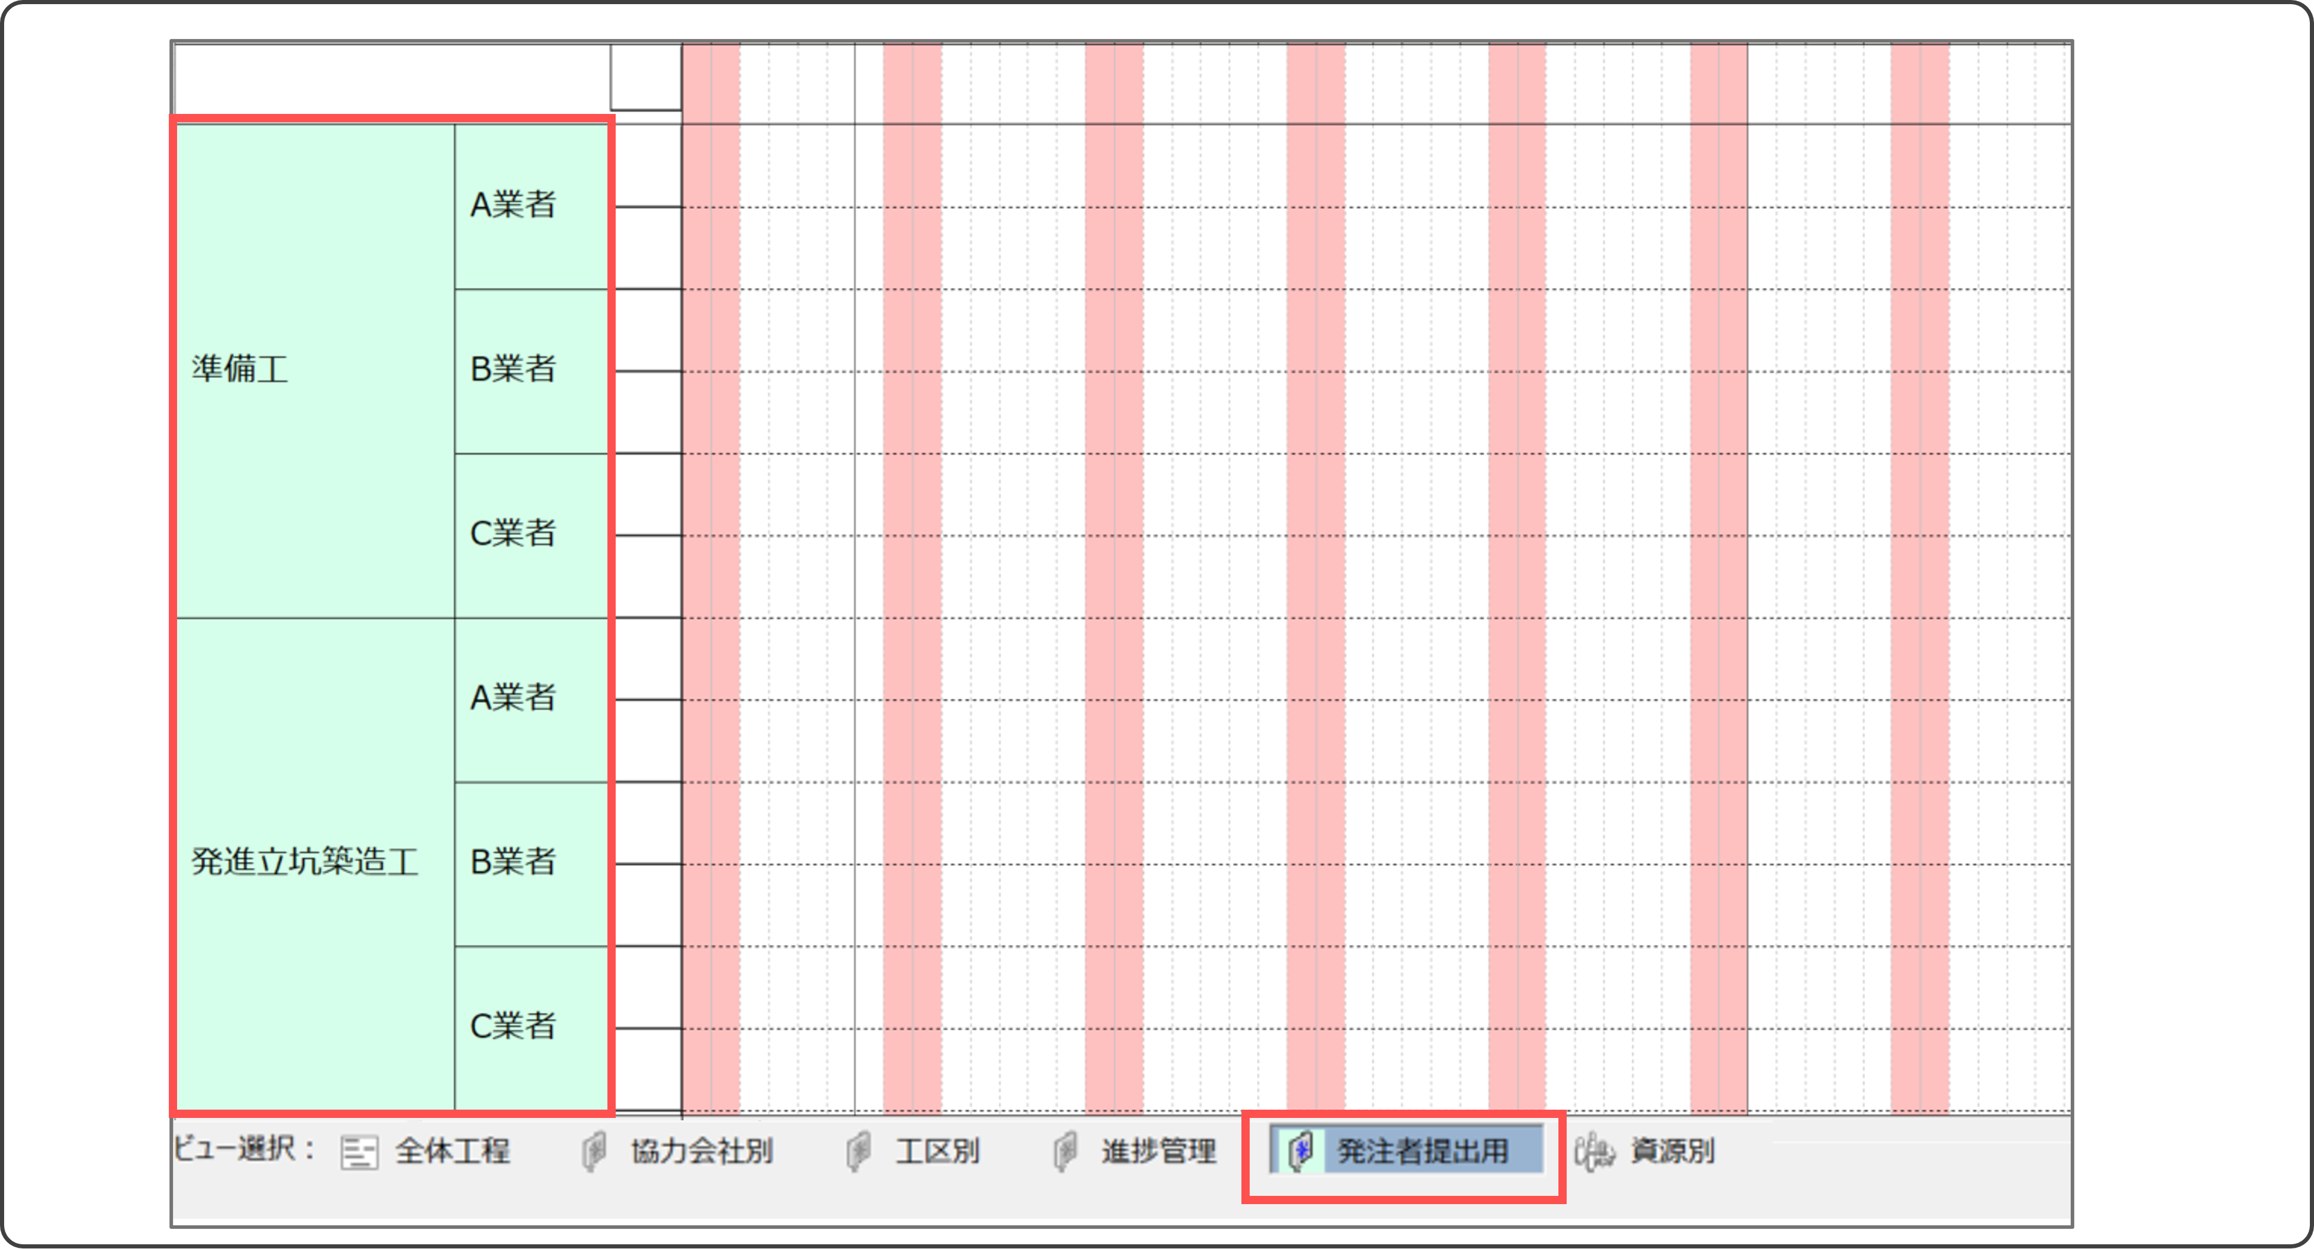The width and height of the screenshot is (2314, 1249).
Task: Select the 発注者提出用 view label
Action: pyautogui.click(x=1423, y=1151)
